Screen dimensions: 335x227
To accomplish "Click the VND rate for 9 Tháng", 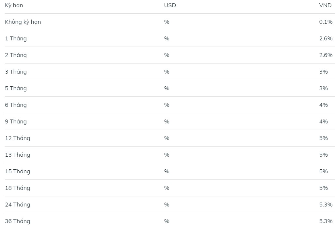I will click(x=324, y=122).
